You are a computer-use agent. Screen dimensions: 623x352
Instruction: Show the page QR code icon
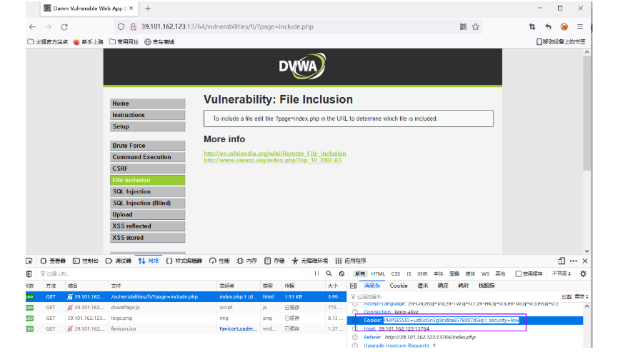coord(463,26)
